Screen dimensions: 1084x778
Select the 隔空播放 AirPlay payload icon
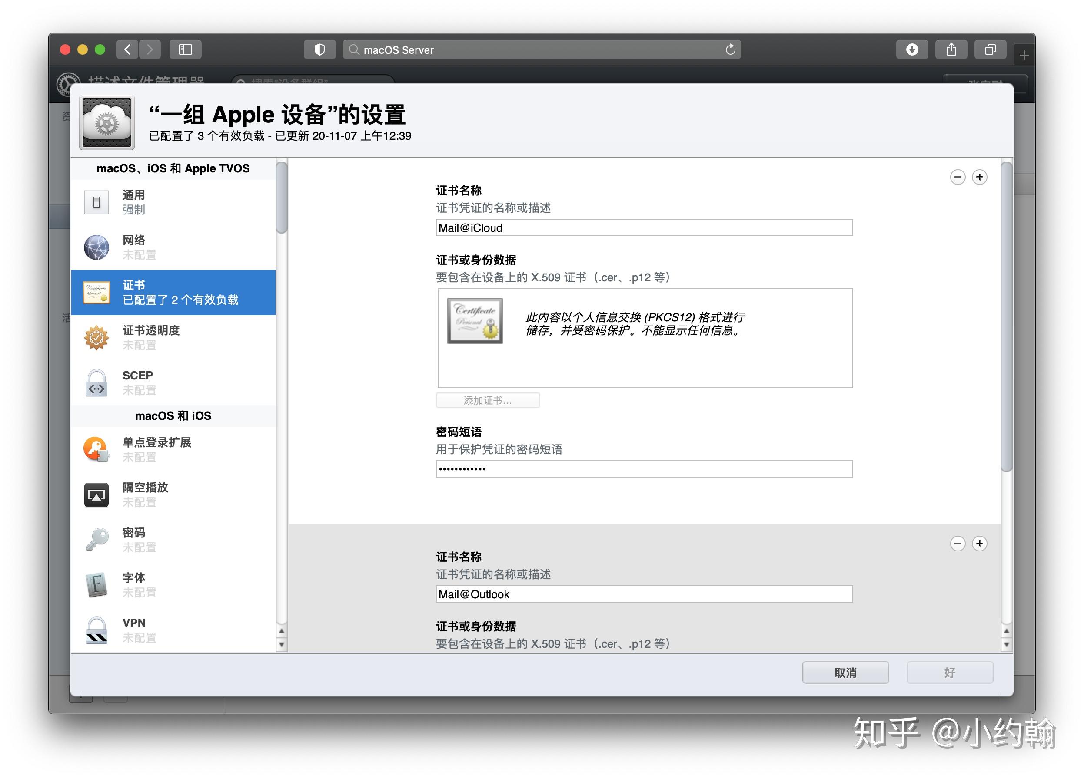pos(96,494)
